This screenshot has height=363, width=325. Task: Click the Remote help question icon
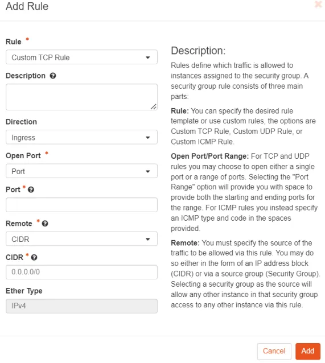tap(45, 224)
